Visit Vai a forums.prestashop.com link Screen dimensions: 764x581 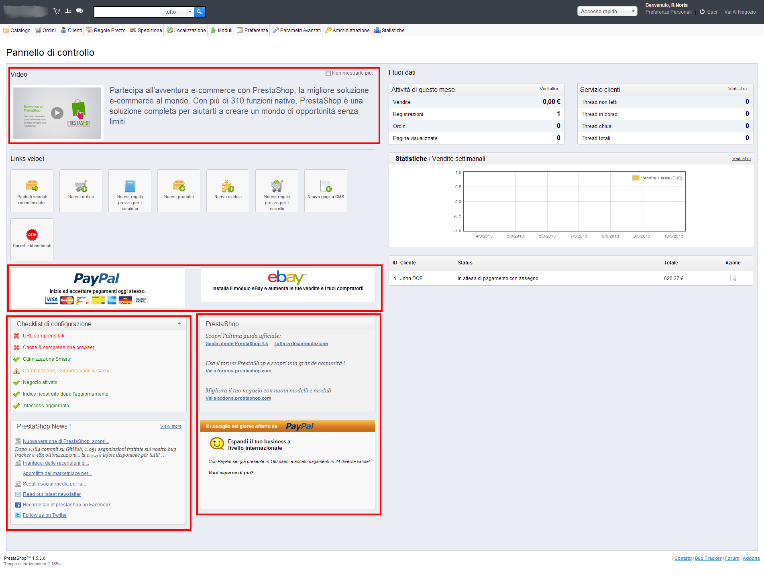click(x=238, y=371)
